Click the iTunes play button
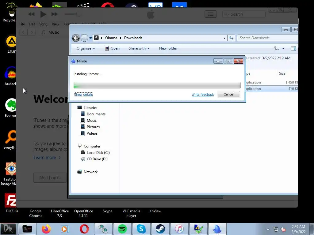The image size is (314, 235). 43,14
